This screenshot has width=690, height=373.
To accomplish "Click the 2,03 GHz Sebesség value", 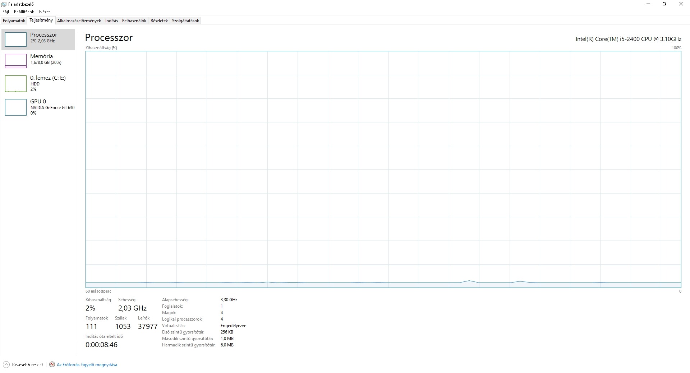I will (x=132, y=308).
